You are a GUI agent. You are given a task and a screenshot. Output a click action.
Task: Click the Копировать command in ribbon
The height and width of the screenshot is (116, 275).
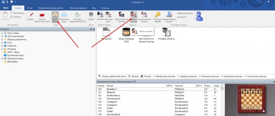(x=17, y=13)
